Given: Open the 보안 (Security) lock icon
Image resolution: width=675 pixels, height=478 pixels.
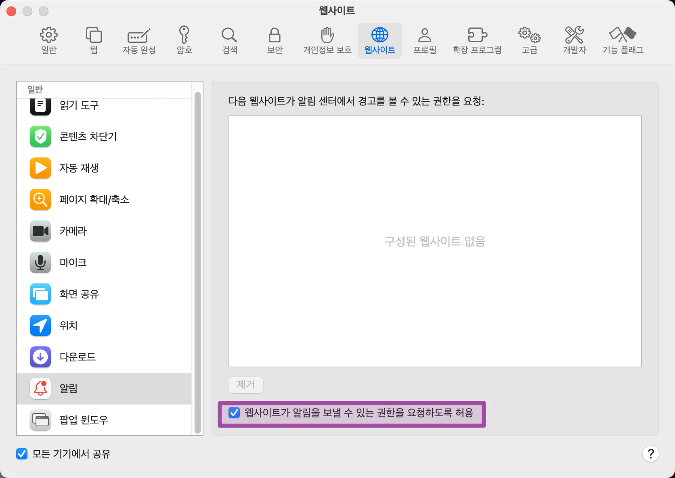Looking at the screenshot, I should (x=275, y=35).
